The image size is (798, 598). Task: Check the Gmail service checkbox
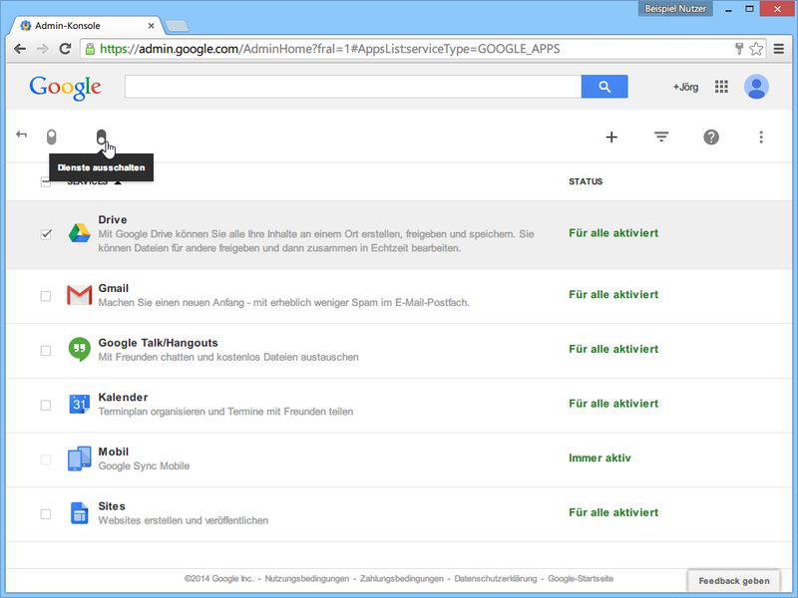coord(46,296)
